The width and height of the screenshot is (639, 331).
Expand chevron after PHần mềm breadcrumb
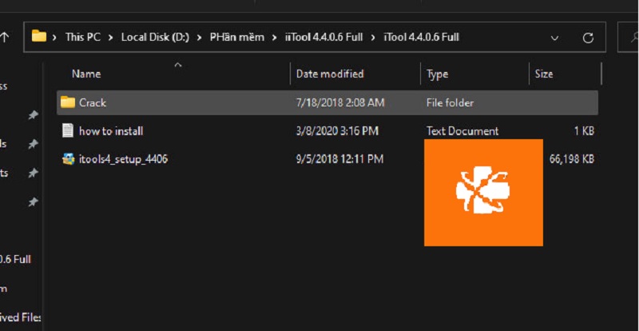(x=275, y=38)
